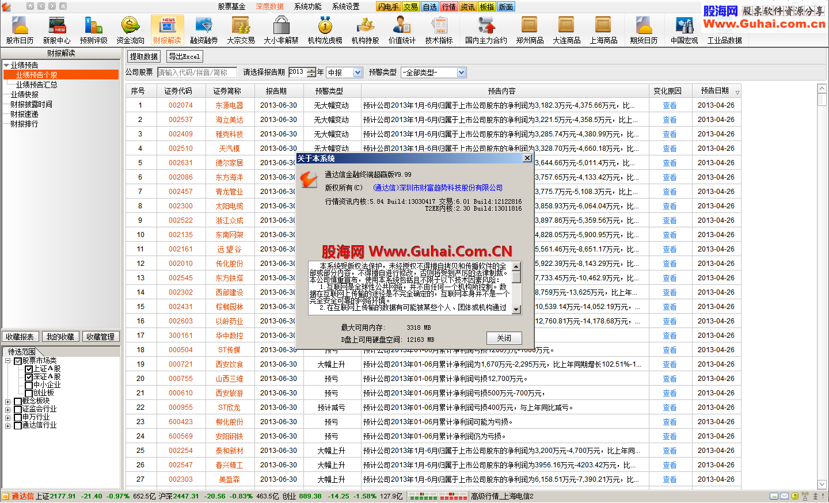Open the 技术指标 indicators icon
829x503 pixels.
click(439, 30)
